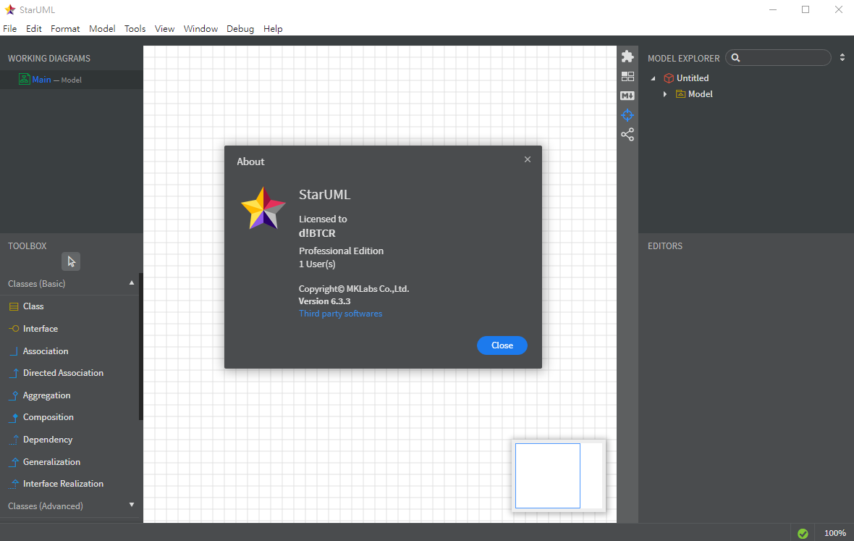Viewport: 854px width, 541px height.
Task: Open the Third party softwares link
Action: (340, 314)
